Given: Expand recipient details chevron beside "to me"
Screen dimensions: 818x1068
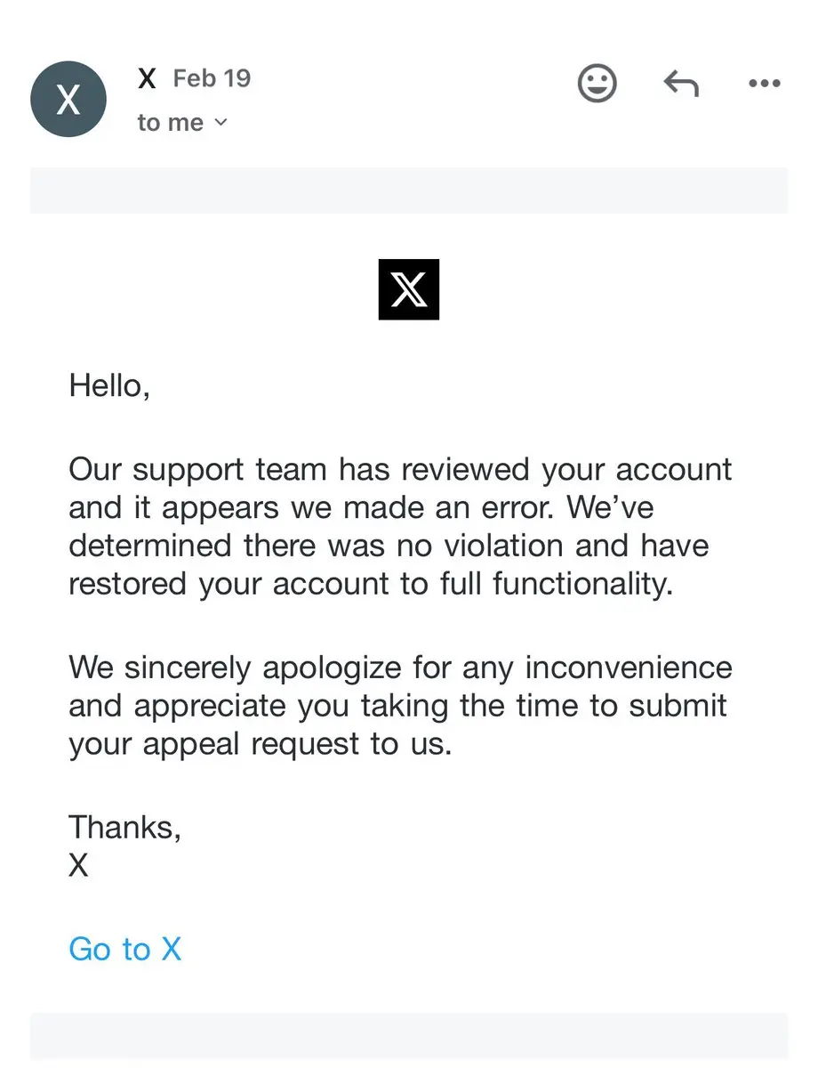Looking at the screenshot, I should click(x=221, y=123).
